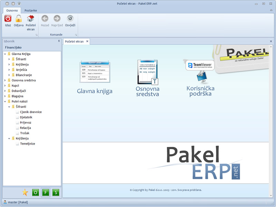Switch to the Postavke ribbon tab
Viewport: 276px width, 207px height.
click(31, 10)
